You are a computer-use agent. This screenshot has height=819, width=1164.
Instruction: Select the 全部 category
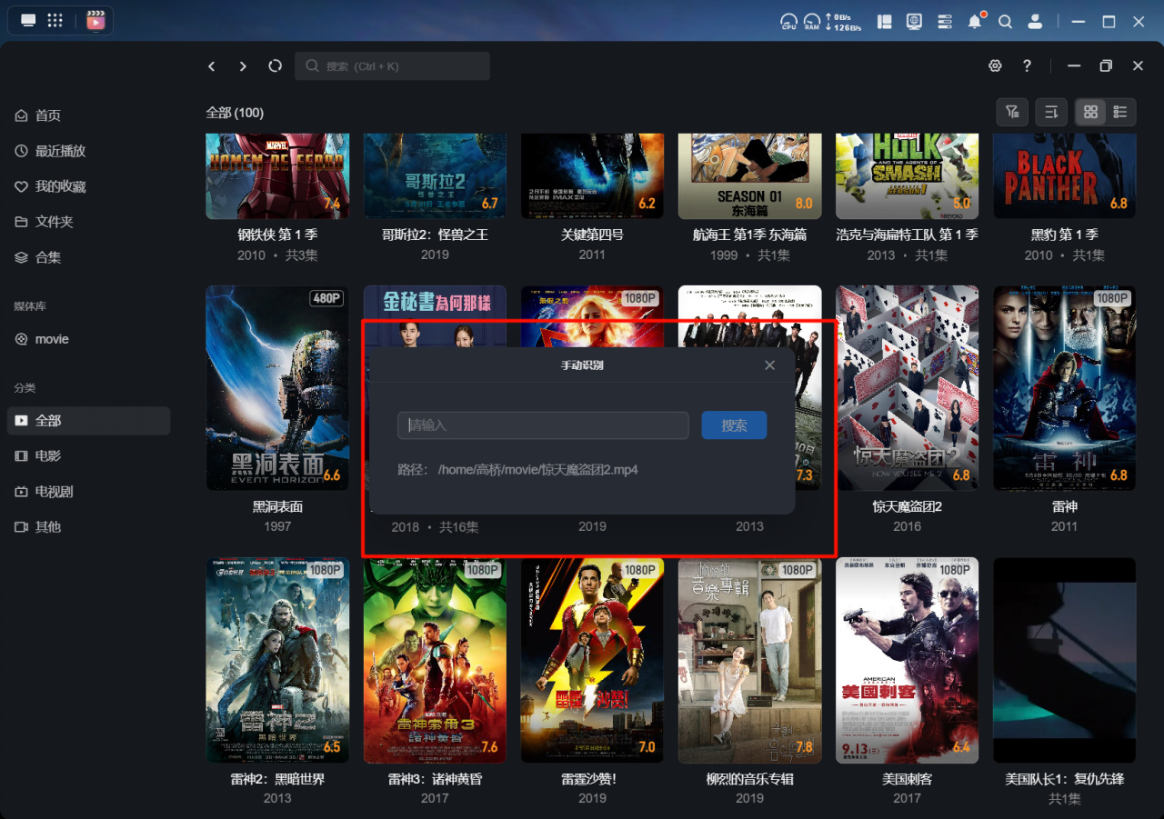(89, 421)
